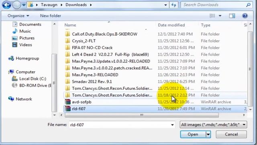This screenshot has height=145, width=257.
Task: Click the Open button
Action: pyautogui.click(x=193, y=135)
